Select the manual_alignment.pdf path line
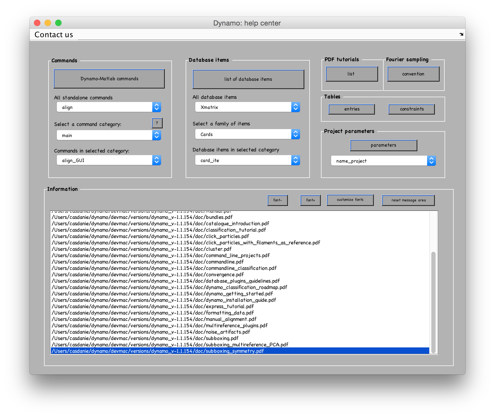Screen dimensions: 495x417 tap(240, 319)
